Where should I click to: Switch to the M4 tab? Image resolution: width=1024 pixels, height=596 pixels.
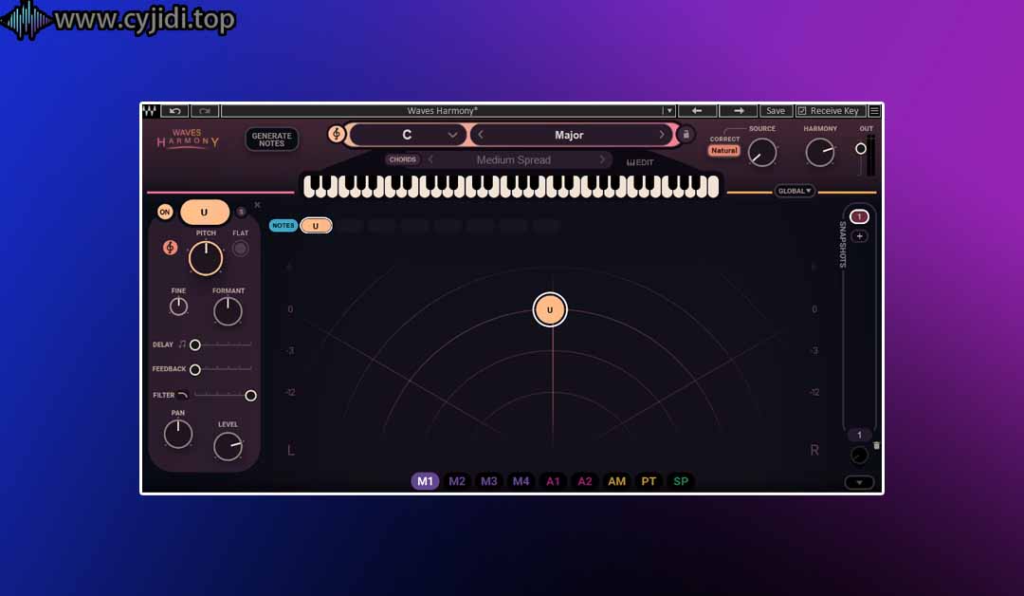(x=521, y=481)
